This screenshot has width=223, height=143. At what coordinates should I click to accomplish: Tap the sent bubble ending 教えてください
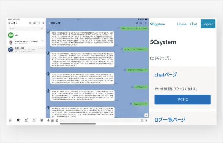pyautogui.click(x=134, y=28)
